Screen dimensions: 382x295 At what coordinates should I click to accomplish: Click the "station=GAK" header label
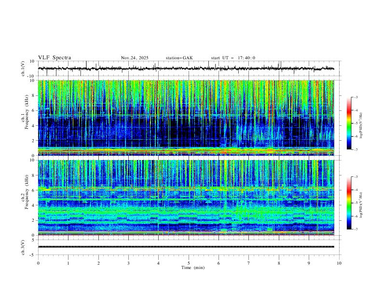point(179,58)
